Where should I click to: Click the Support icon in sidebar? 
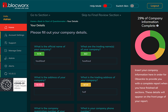point(6,43)
